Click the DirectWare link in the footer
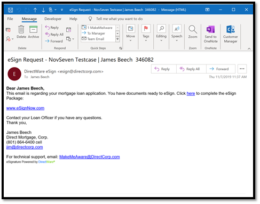Viewport: 260px width, 204px height. coord(46,162)
